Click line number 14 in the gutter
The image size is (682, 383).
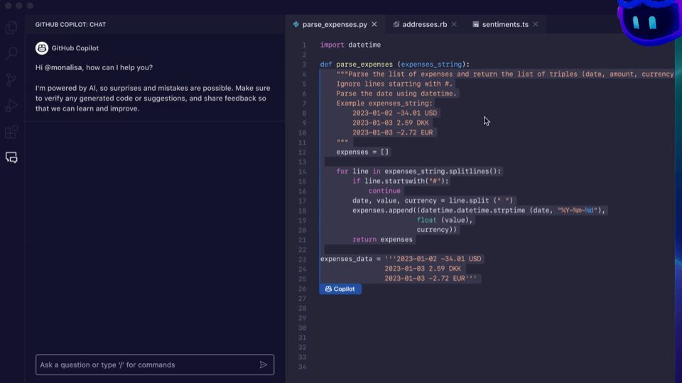point(303,172)
